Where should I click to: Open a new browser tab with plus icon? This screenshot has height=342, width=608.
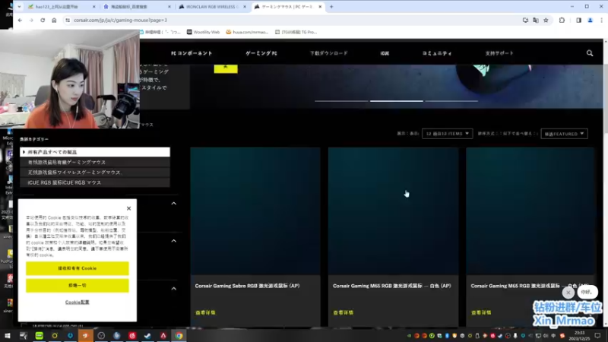point(331,7)
